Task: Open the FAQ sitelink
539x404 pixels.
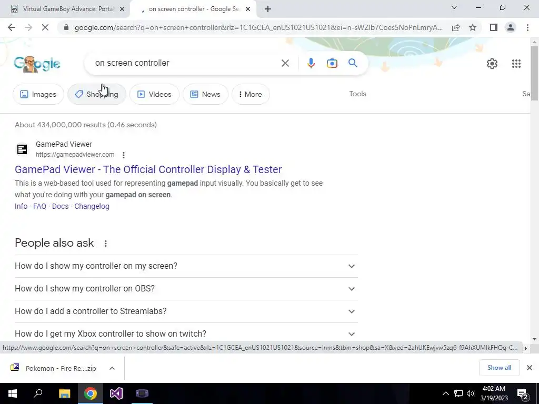Action: (x=39, y=206)
